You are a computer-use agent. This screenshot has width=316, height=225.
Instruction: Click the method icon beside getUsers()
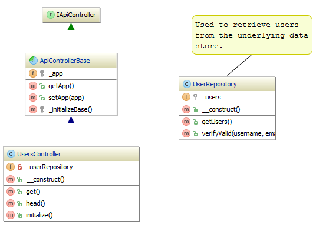click(186, 122)
